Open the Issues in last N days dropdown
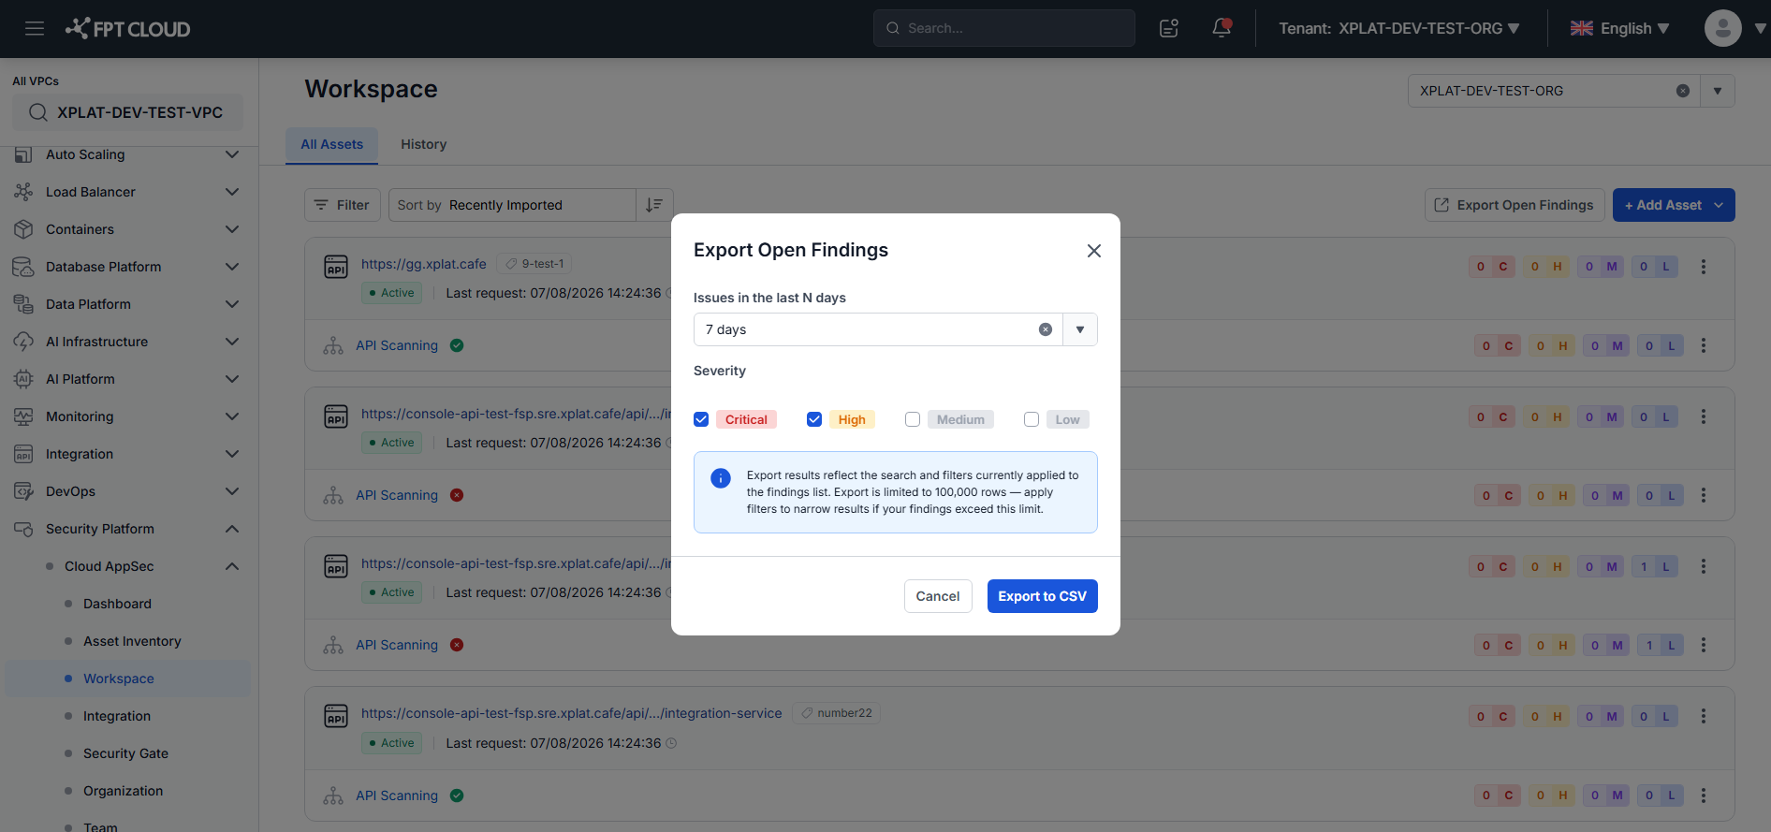Viewport: 1771px width, 832px height. (x=1080, y=329)
